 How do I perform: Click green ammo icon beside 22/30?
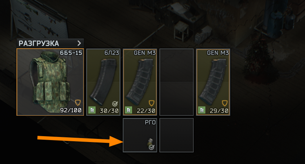[x=129, y=110]
